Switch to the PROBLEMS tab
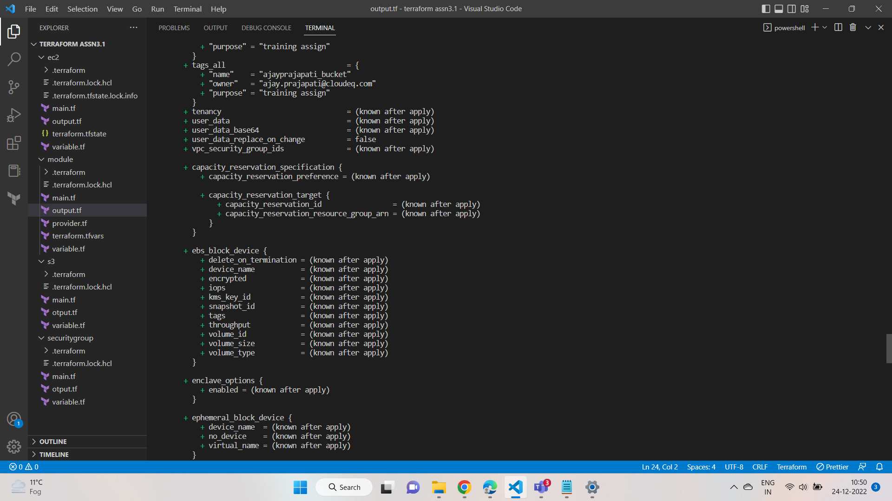Screen dimensions: 892x501 [x=174, y=28]
